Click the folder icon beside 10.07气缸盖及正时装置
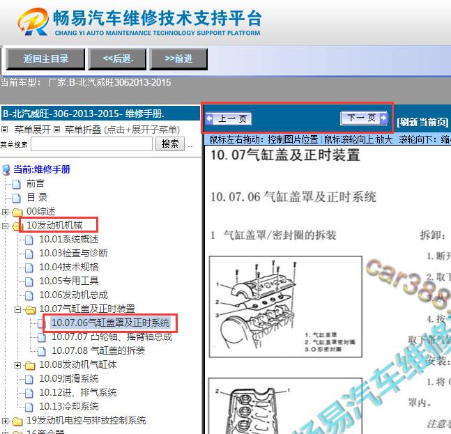451x434 pixels. tap(30, 309)
